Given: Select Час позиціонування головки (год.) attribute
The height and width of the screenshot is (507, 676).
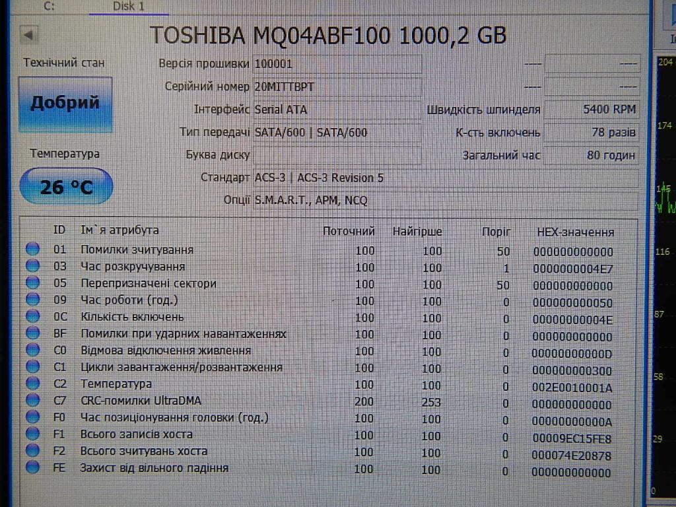Looking at the screenshot, I should point(174,417).
